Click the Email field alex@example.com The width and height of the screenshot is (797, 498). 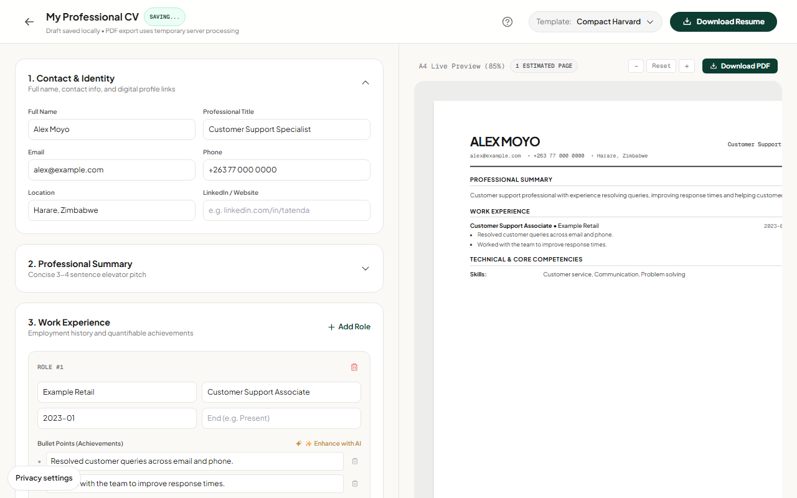[111, 170]
